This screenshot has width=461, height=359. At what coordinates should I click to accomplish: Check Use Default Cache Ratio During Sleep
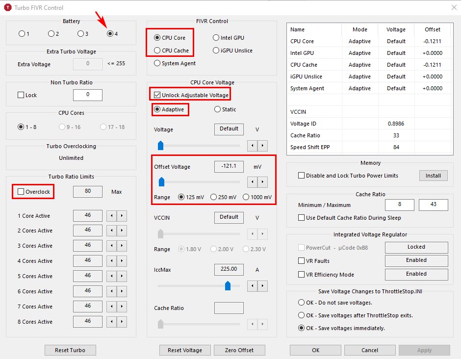[350, 218]
